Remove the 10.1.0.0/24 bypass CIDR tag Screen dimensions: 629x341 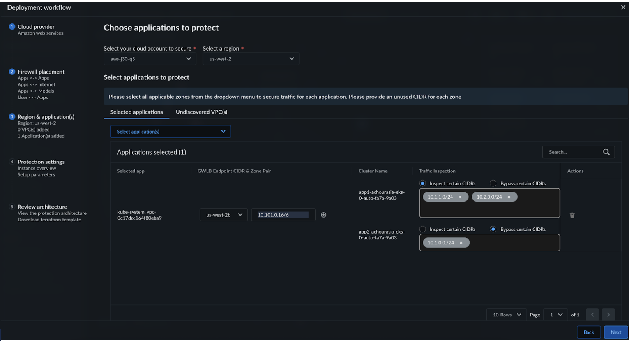pyautogui.click(x=461, y=243)
